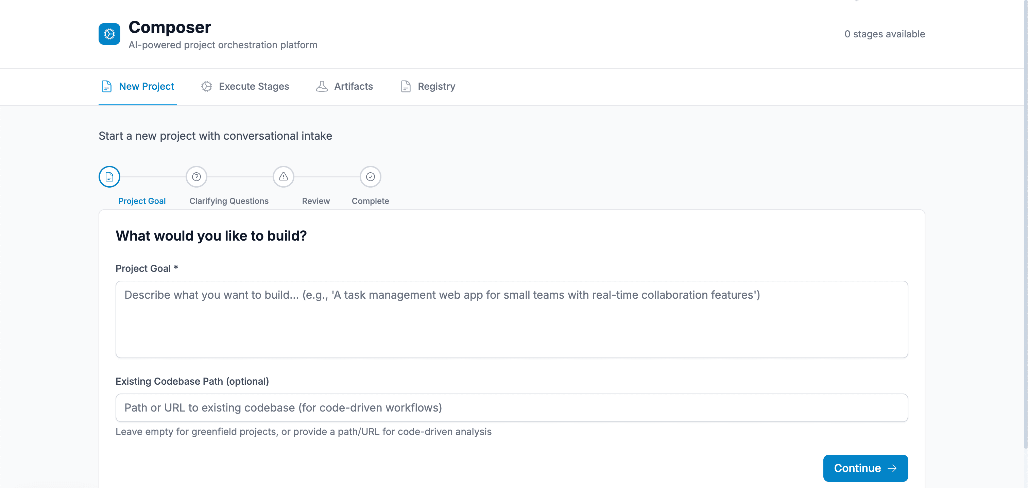Click the Project Goal step label
Image resolution: width=1028 pixels, height=488 pixels.
click(142, 201)
